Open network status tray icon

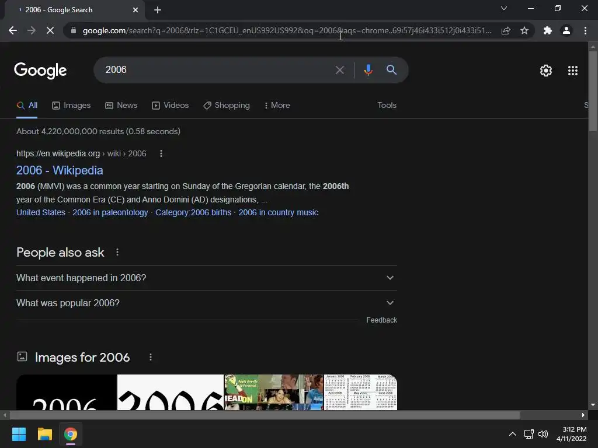pyautogui.click(x=529, y=434)
